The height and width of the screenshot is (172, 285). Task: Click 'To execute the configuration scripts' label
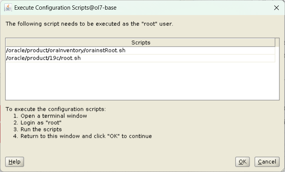55,109
